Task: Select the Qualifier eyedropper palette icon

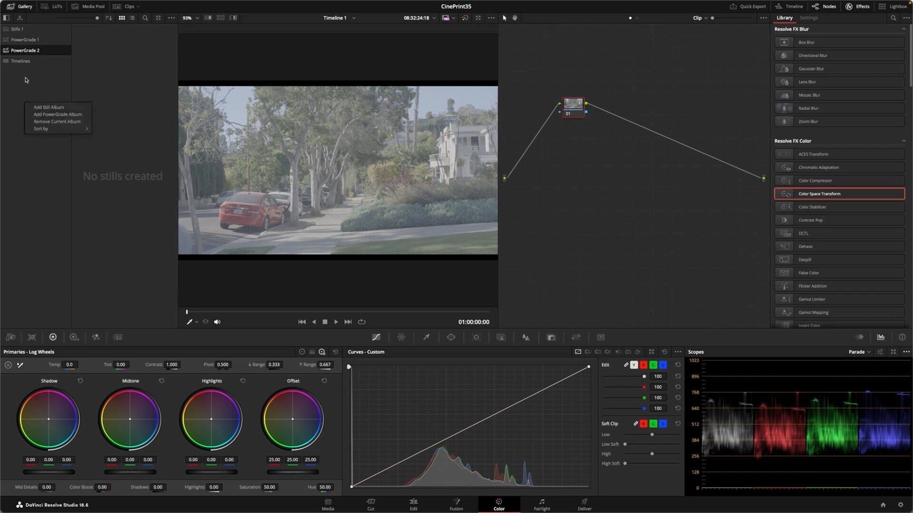Action: [426, 337]
